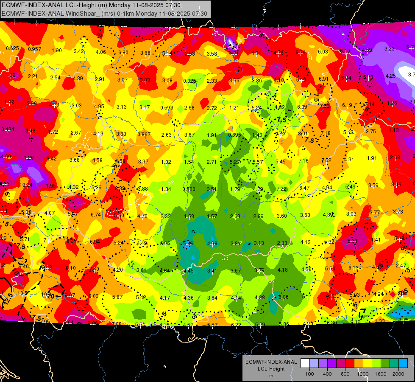Click the shear value "7.16"
This screenshot has height=382, width=415.
pyautogui.click(x=304, y=160)
